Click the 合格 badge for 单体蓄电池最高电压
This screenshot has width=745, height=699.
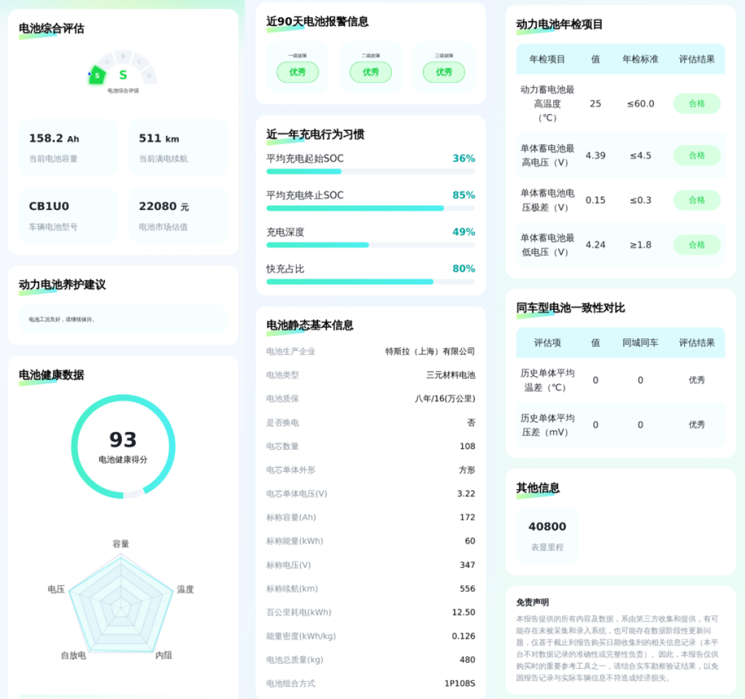click(x=697, y=155)
